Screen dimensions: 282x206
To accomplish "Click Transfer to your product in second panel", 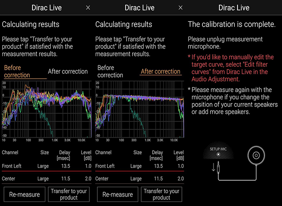I will [161, 194].
